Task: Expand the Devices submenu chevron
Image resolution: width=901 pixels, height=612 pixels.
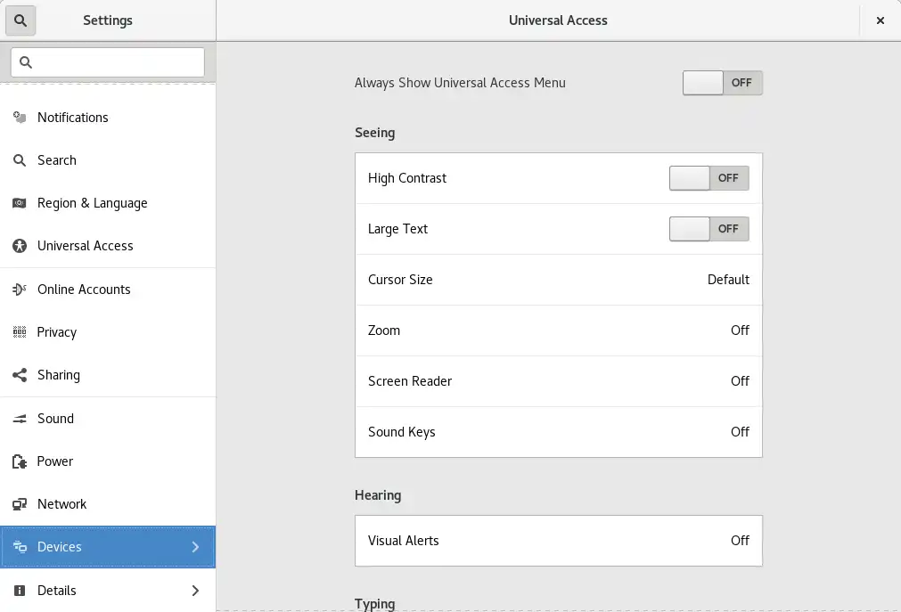Action: pos(195,547)
